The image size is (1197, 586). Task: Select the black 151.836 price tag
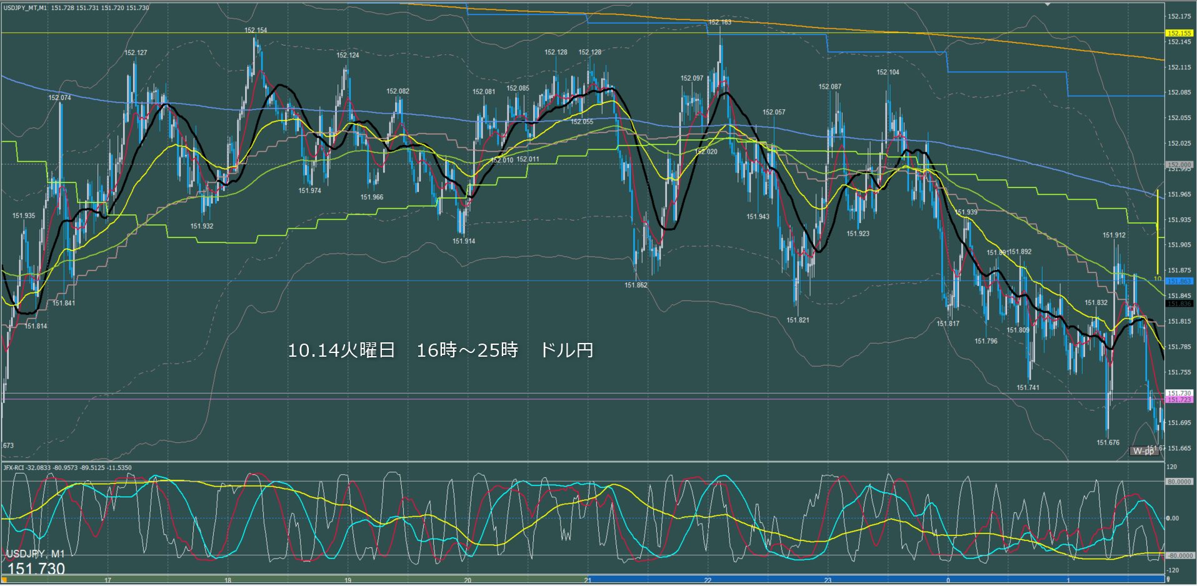click(x=1179, y=304)
